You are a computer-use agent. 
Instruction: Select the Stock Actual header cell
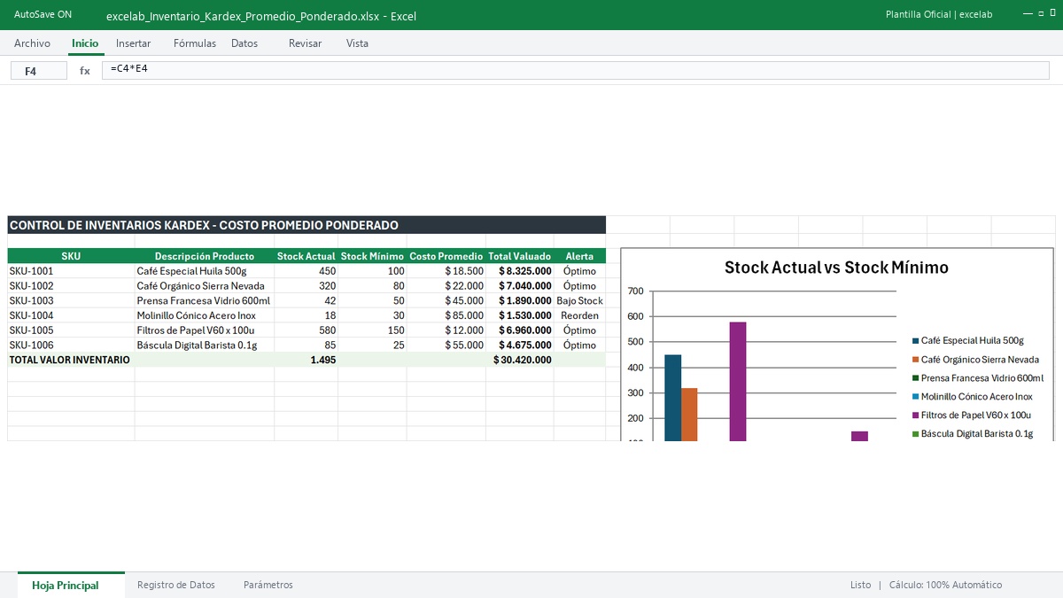click(306, 256)
